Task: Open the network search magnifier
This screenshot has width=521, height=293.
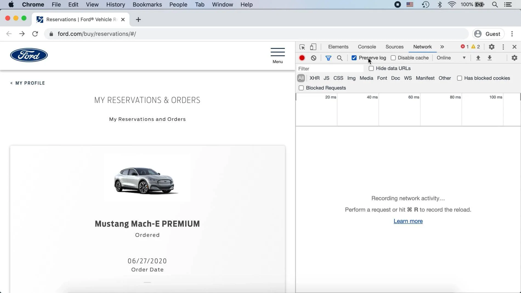Action: 340,58
